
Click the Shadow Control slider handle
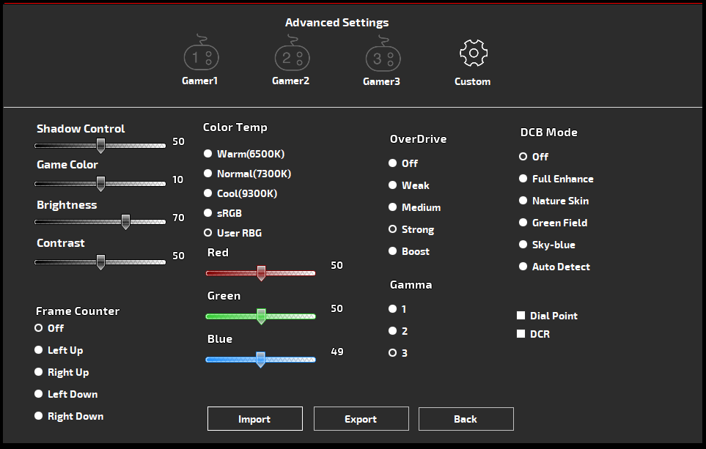click(x=101, y=145)
